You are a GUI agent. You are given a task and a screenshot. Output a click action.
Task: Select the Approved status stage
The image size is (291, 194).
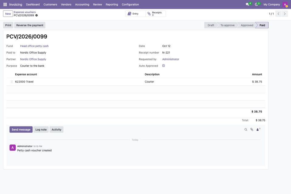click(247, 25)
